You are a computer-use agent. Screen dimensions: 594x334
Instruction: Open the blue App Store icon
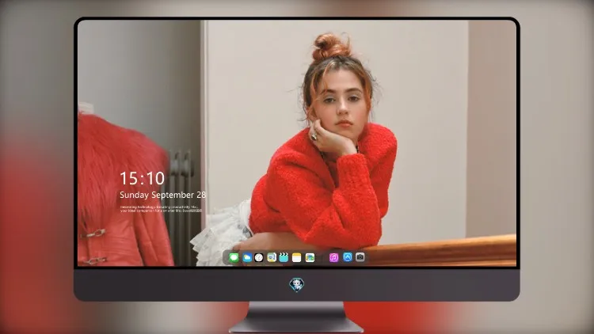pyautogui.click(x=348, y=257)
